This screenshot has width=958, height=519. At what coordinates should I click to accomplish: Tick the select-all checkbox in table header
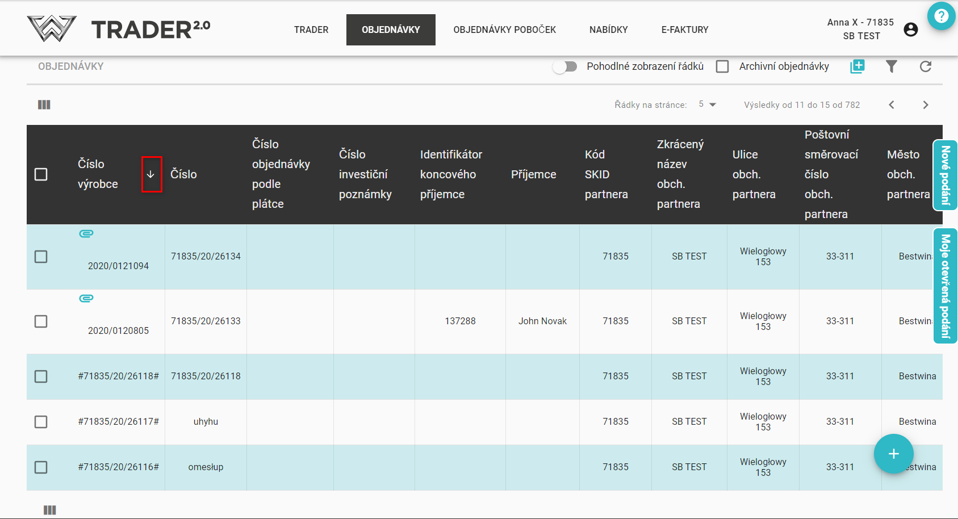point(41,174)
